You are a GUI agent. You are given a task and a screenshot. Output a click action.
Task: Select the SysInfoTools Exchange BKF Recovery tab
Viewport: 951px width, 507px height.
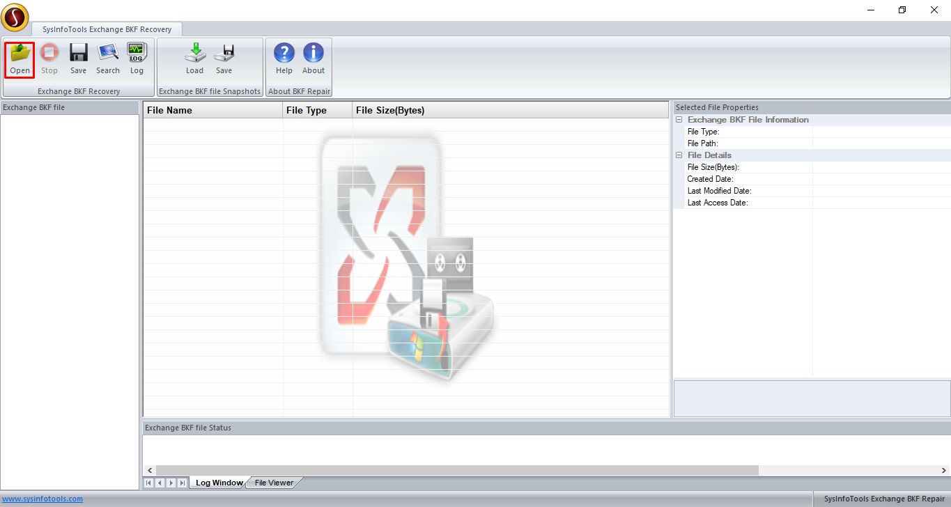107,29
